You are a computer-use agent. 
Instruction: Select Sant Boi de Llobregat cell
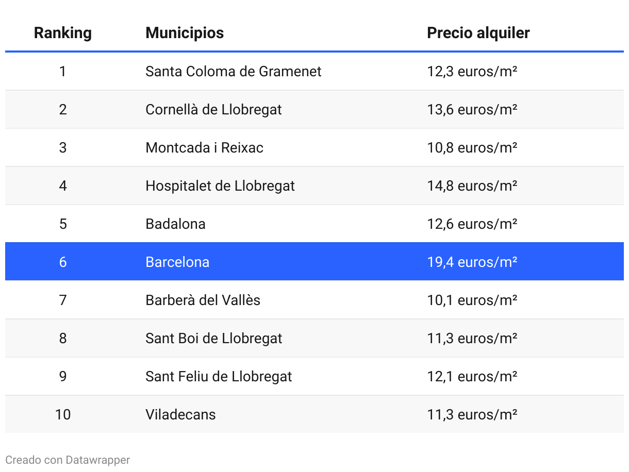214,338
